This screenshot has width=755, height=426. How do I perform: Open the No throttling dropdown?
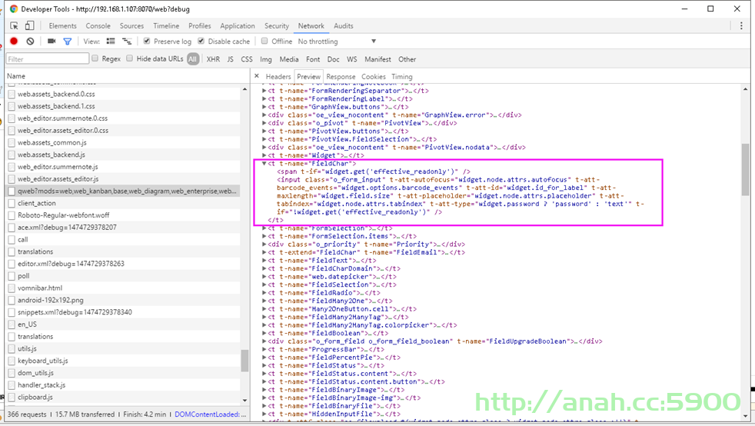point(337,42)
